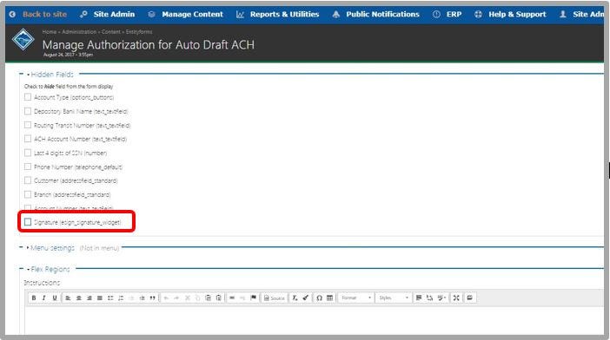
Task: Insert a special character (Omega icon)
Action: point(319,297)
